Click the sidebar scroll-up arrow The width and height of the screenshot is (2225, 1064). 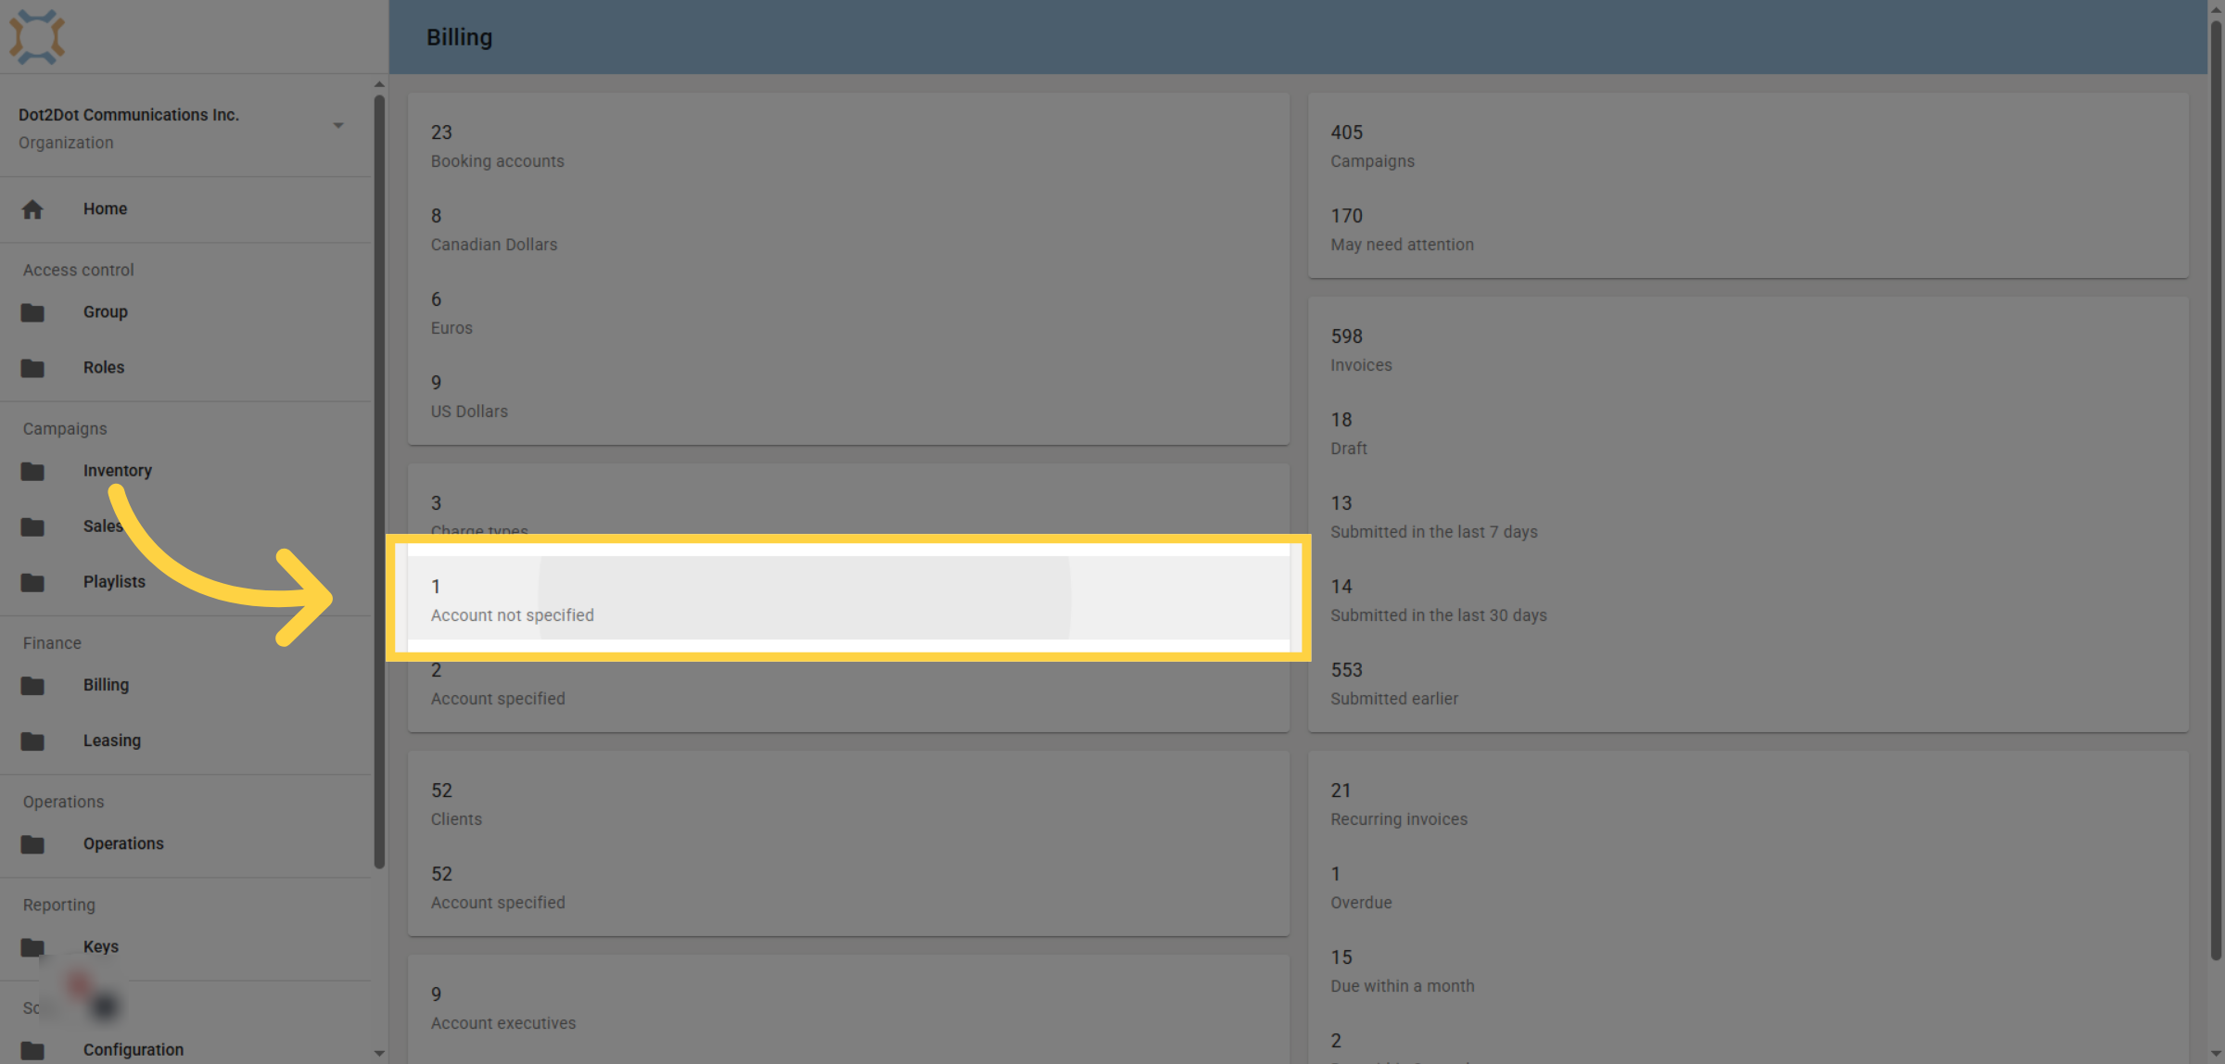click(379, 84)
